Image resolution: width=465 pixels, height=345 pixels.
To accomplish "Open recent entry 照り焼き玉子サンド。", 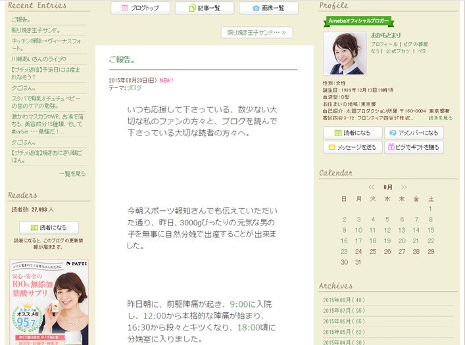I will 36,30.
